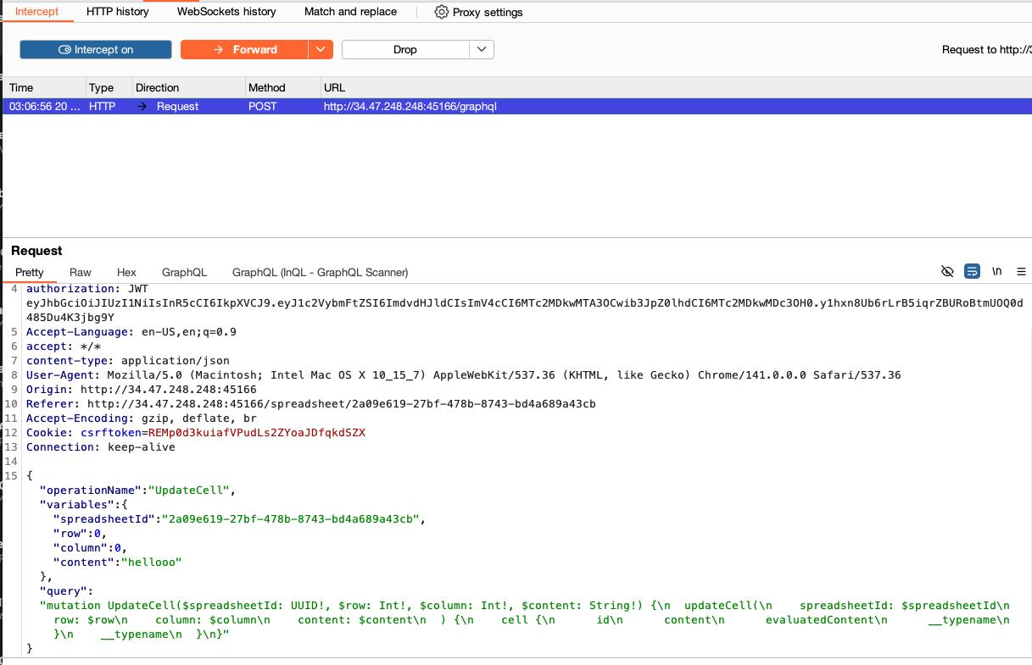Toggle the hidden-characters eye icon

[947, 271]
